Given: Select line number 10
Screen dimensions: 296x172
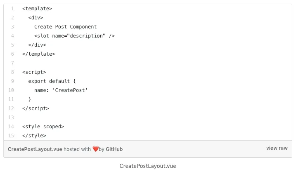Looking at the screenshot, I should [11, 90].
